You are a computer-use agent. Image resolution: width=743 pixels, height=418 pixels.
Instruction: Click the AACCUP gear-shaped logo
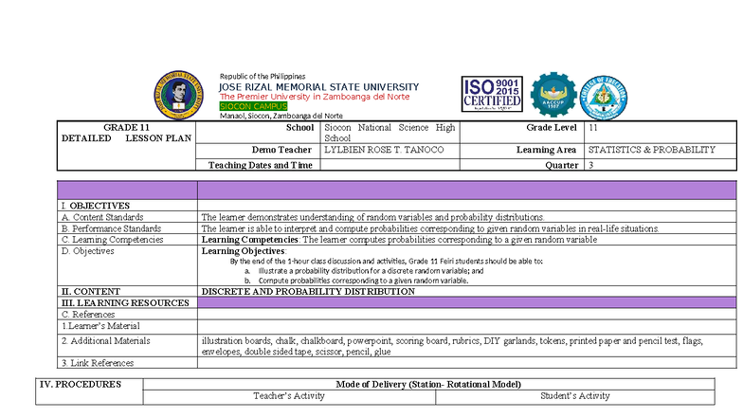point(553,95)
